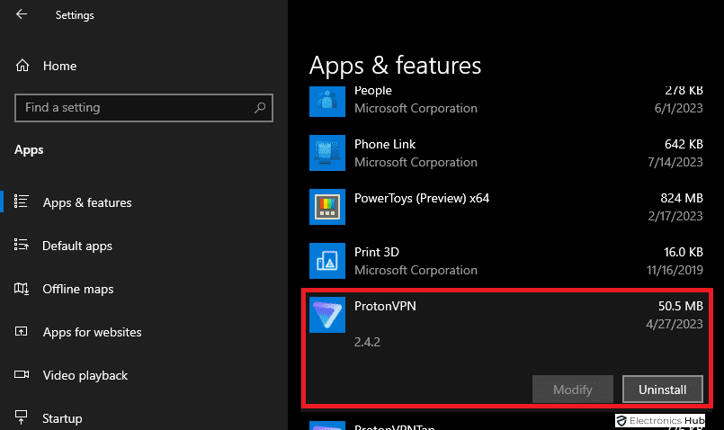
Task: Click the greyed-out Modify button
Action: [572, 390]
